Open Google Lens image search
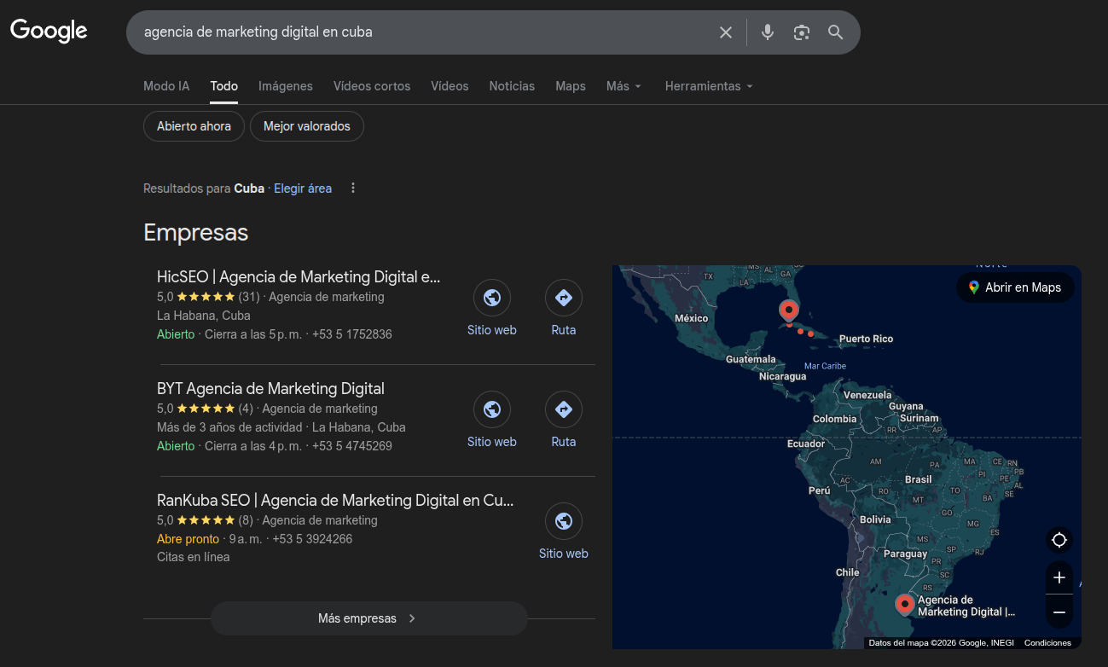 801,32
